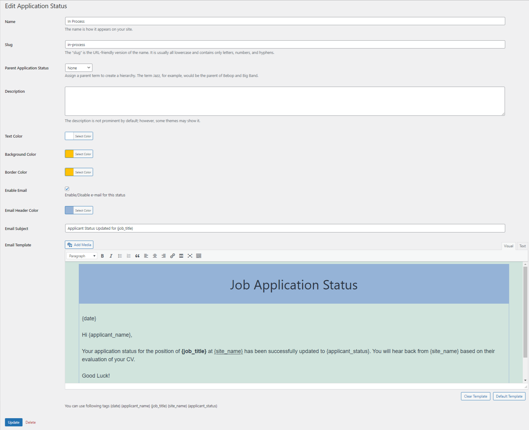The height and width of the screenshot is (430, 529).
Task: Apply blockquote formatting to the template text
Action: point(137,256)
